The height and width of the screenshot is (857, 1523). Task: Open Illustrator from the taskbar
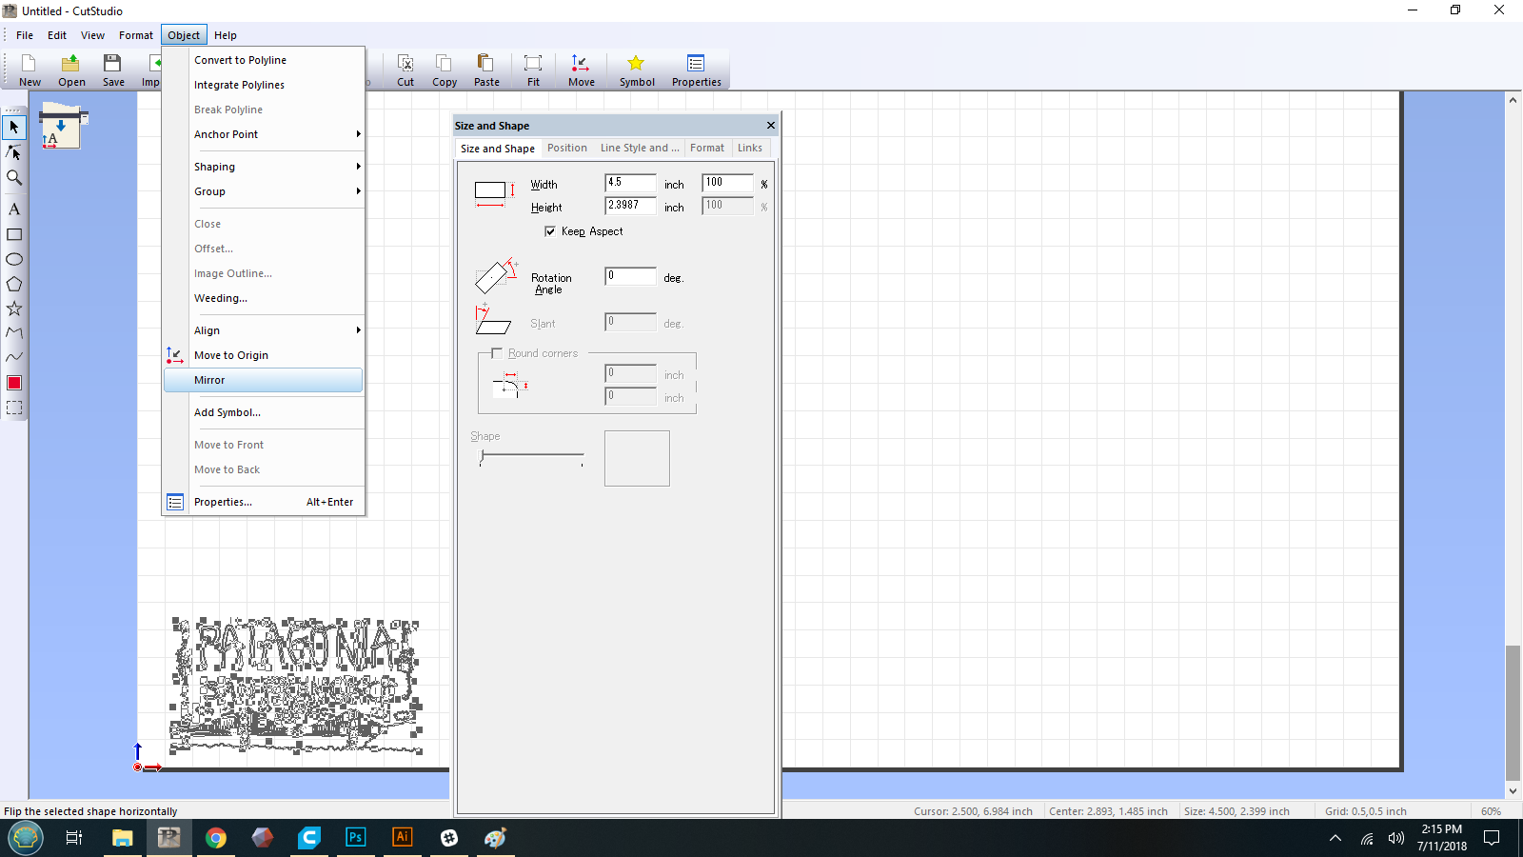[x=403, y=838]
